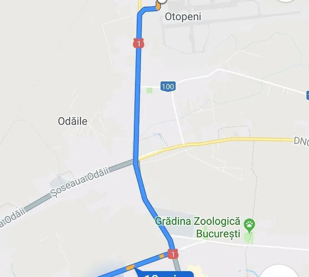Image resolution: width=309 pixels, height=277 pixels.
Task: Tap the lower red route 1 shield
Action: pos(173,254)
